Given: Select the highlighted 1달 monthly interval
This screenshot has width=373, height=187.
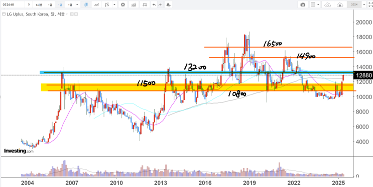Looking at the screenshot, I should pyautogui.click(x=60, y=4).
